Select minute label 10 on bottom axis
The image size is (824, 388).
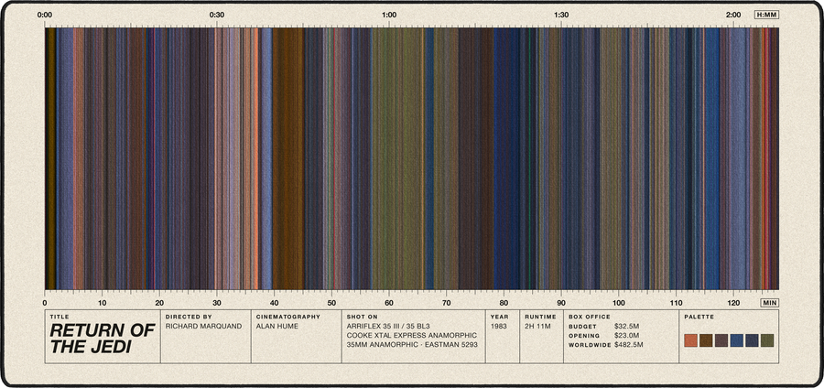(x=102, y=303)
